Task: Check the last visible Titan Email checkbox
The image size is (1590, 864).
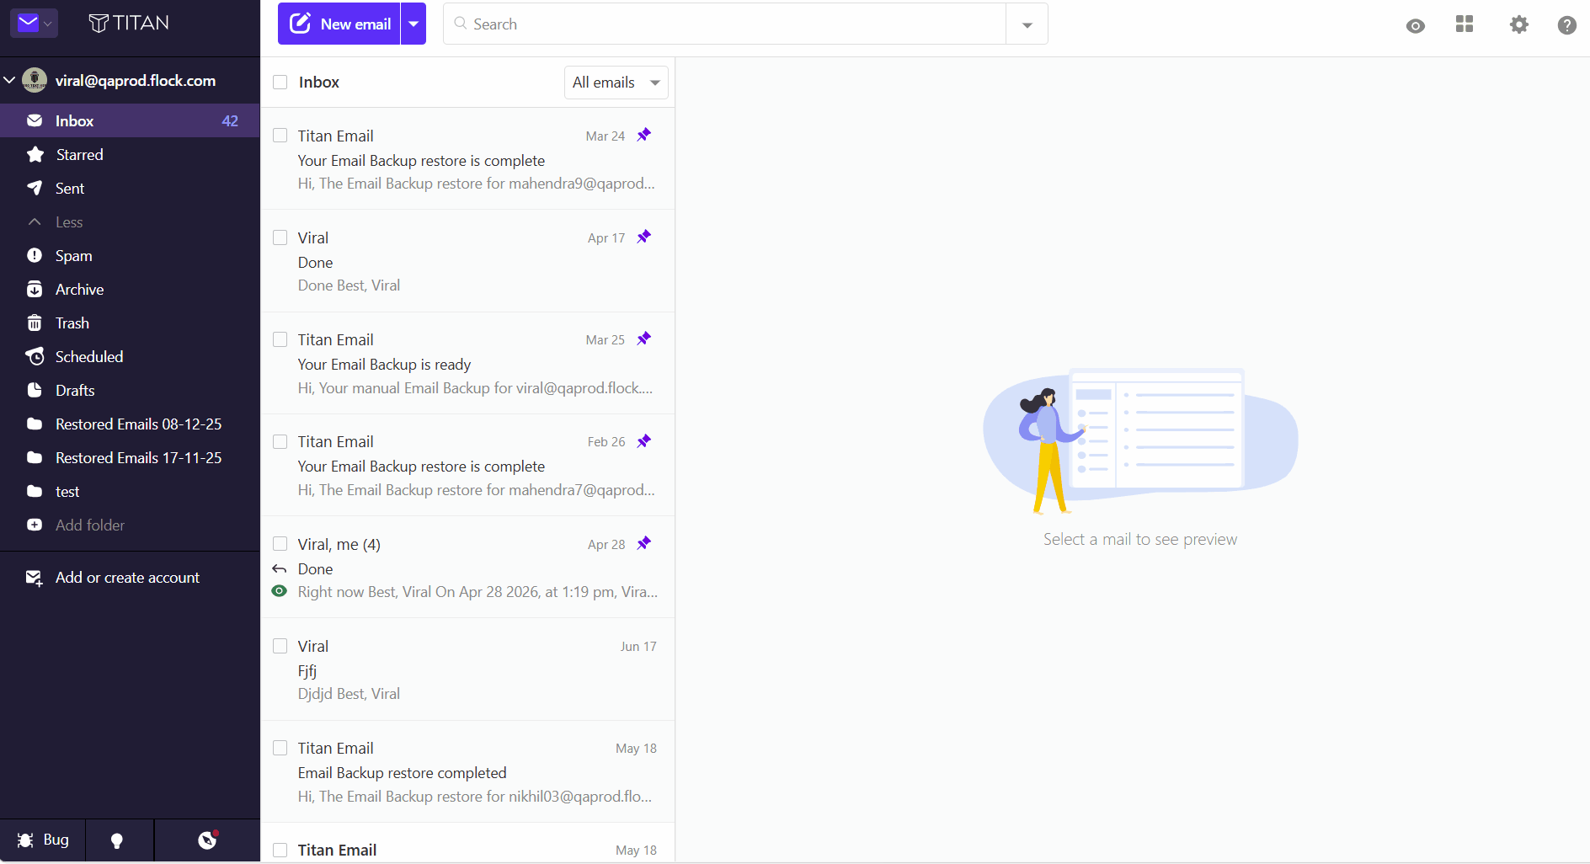Action: tap(280, 850)
